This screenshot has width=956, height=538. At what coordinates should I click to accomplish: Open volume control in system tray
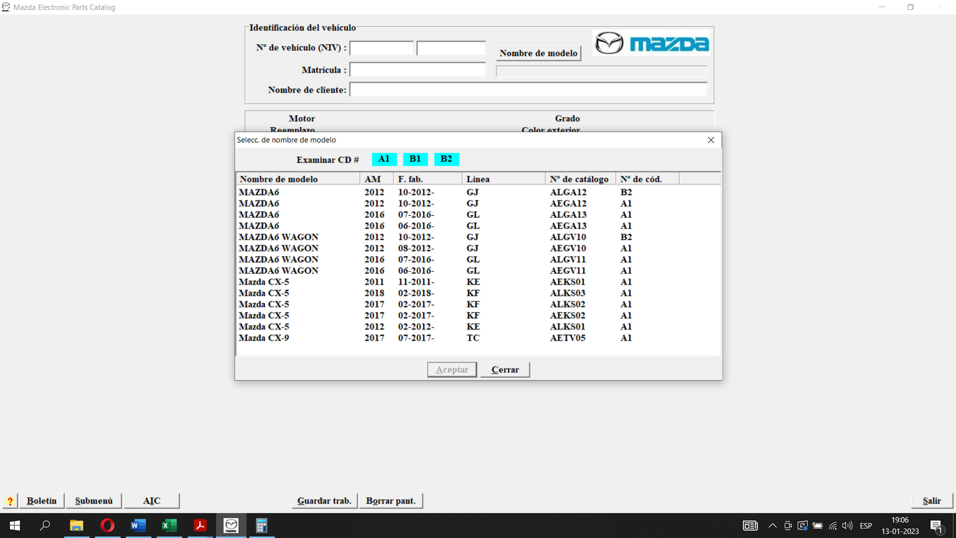(847, 526)
